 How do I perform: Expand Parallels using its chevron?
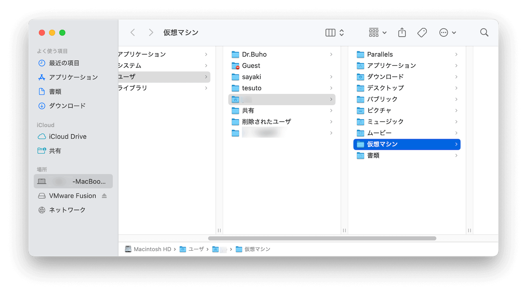[456, 54]
